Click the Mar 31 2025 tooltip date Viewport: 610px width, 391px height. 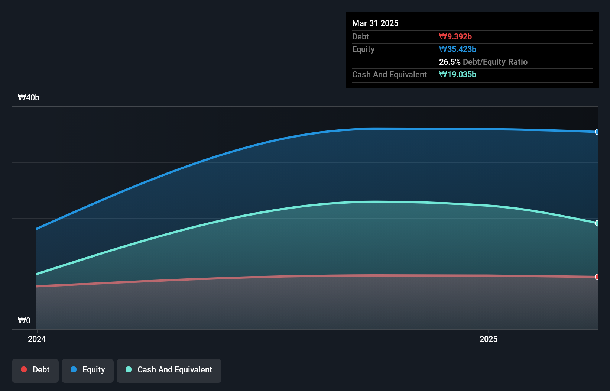tap(375, 23)
